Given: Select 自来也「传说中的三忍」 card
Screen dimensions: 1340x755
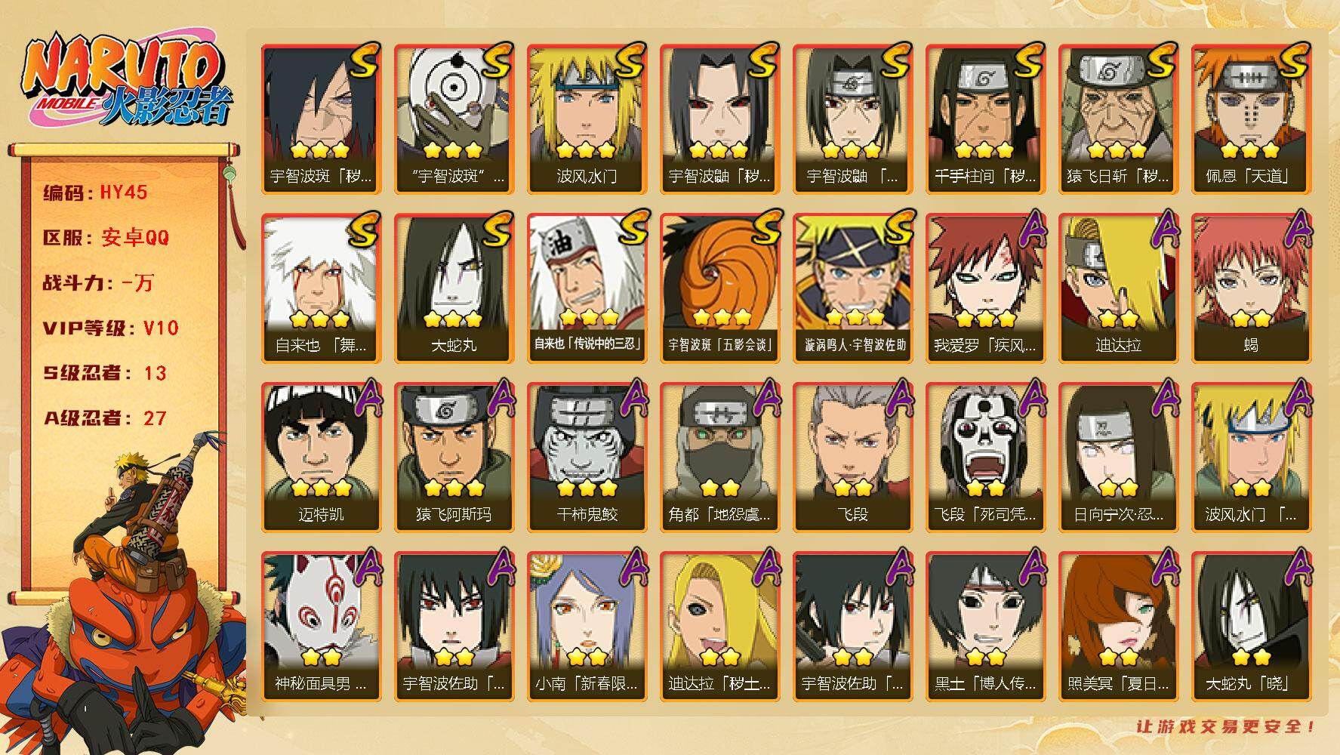Looking at the screenshot, I should tap(587, 288).
